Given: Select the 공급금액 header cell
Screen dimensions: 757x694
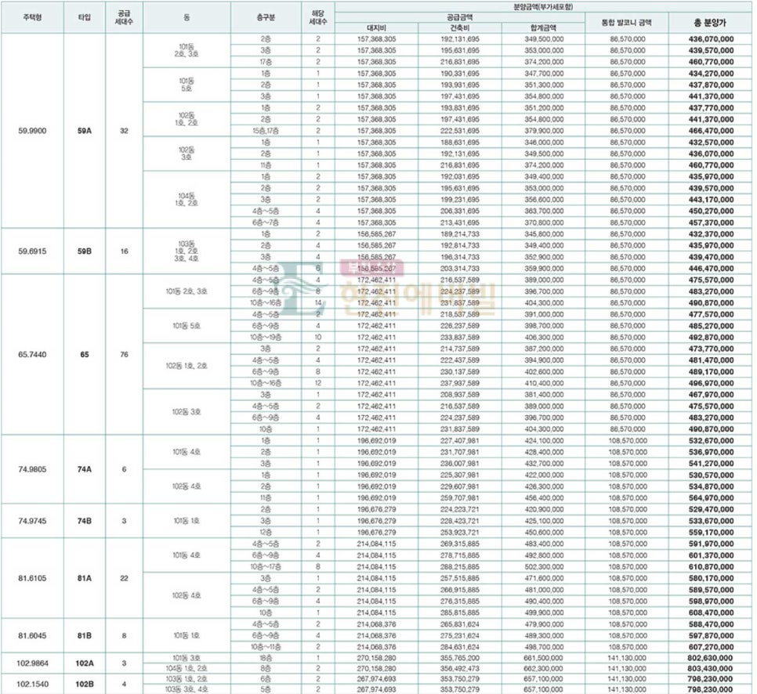Looking at the screenshot, I should (459, 17).
